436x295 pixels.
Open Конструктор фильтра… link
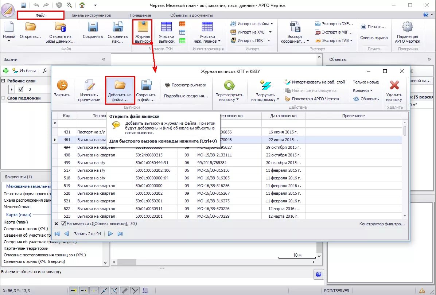[382, 224]
